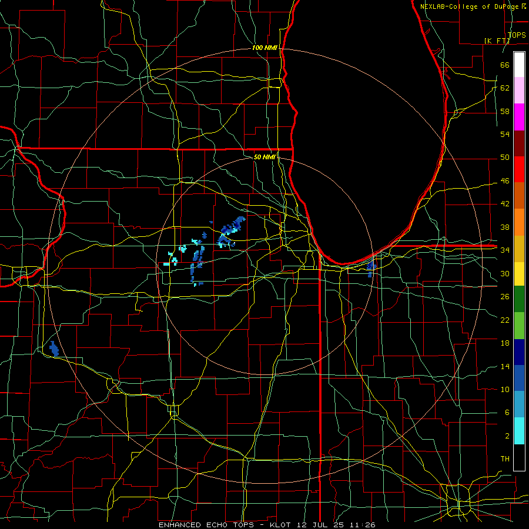The height and width of the screenshot is (529, 529).
Task: Click the legend value "30"
Action: pyautogui.click(x=505, y=273)
